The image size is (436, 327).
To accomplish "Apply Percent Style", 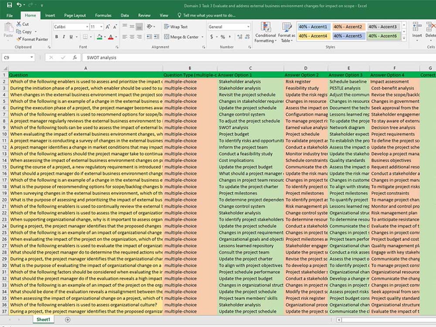I will click(223, 37).
